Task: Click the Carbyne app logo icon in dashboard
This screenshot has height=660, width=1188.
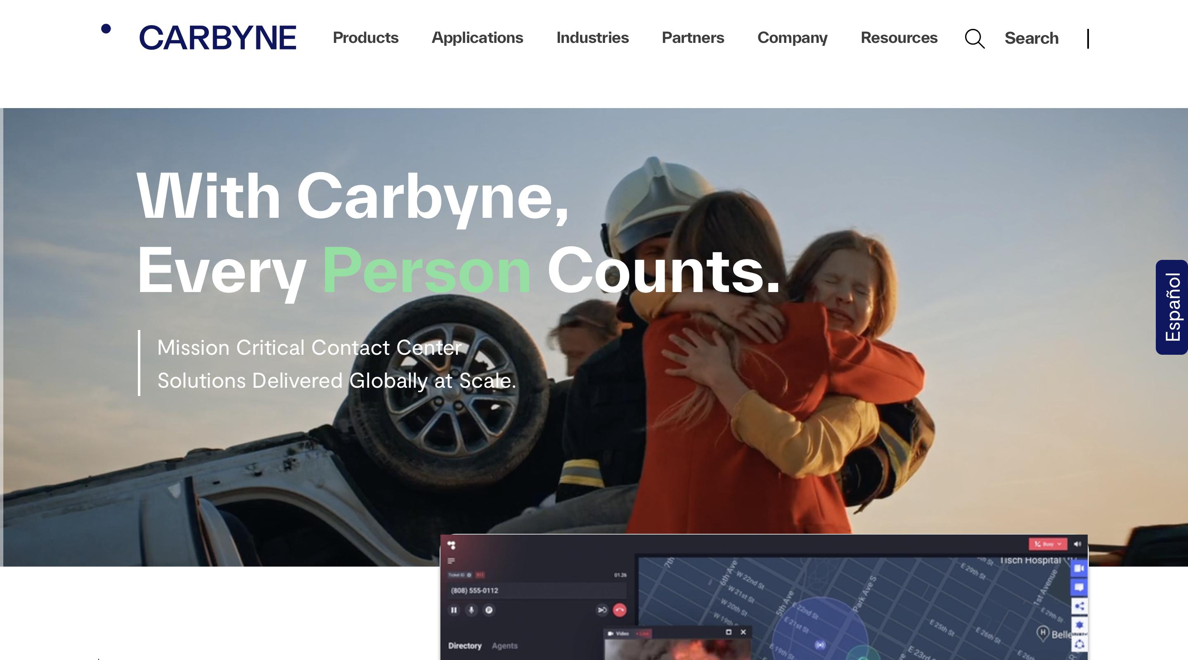Action: click(x=452, y=545)
